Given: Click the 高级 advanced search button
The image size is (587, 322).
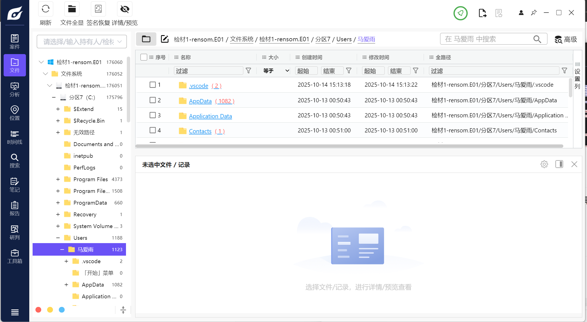Looking at the screenshot, I should click(x=566, y=39).
